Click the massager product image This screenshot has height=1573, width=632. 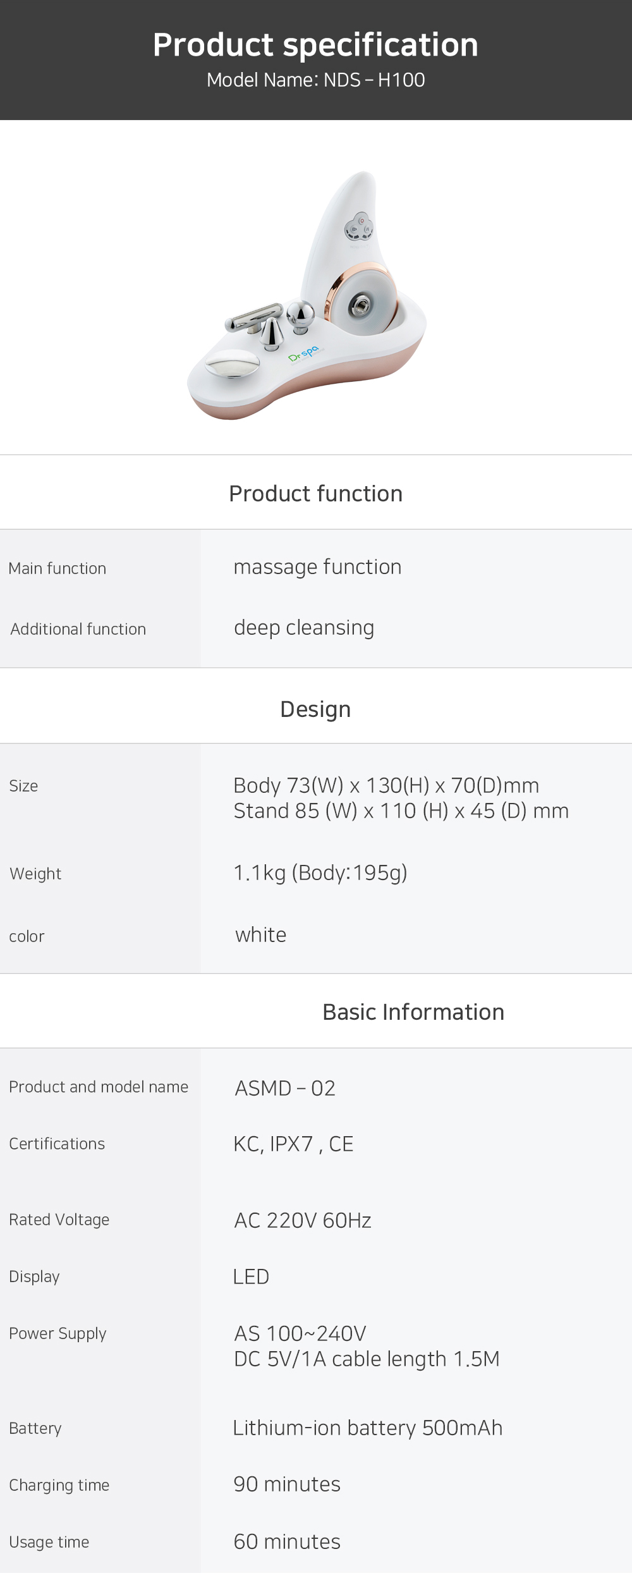[x=307, y=295]
